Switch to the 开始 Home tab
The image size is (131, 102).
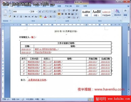point(11,6)
